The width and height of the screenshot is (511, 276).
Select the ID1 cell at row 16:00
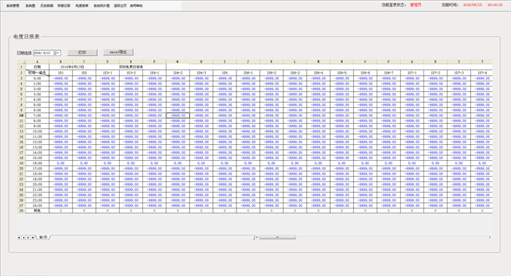click(61, 163)
